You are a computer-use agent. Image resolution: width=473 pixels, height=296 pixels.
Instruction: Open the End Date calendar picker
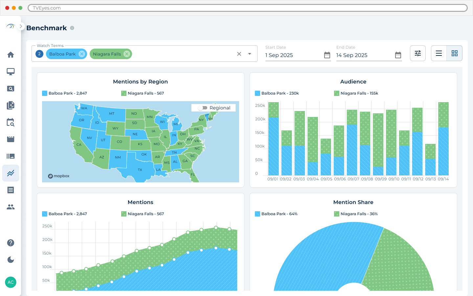click(398, 55)
